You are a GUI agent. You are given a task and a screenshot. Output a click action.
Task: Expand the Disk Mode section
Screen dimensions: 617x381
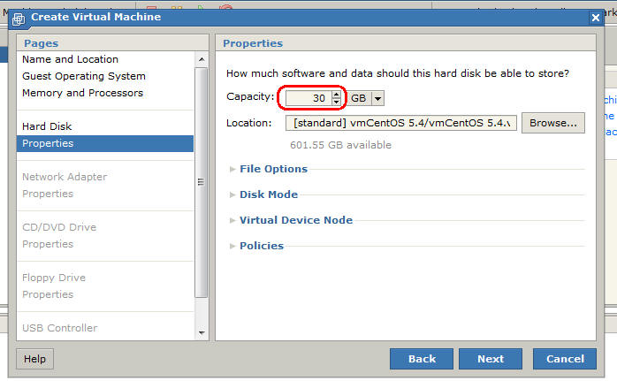(269, 194)
